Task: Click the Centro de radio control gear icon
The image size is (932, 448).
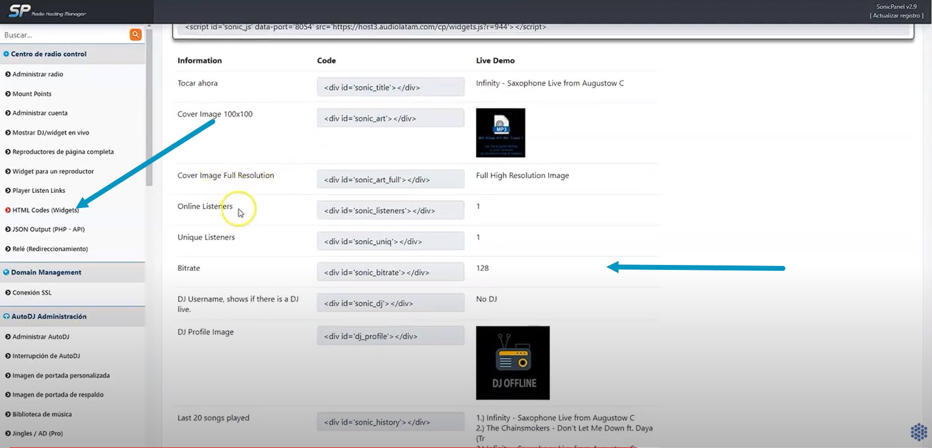Action: coord(6,54)
